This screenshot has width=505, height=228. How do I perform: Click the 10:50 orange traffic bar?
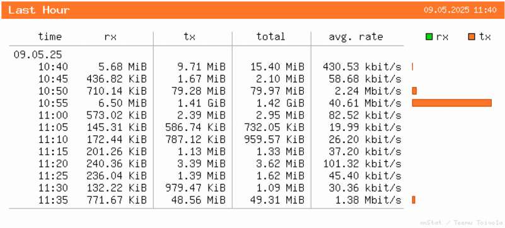click(x=414, y=91)
